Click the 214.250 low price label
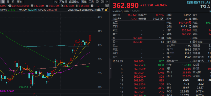 point(24,87)
